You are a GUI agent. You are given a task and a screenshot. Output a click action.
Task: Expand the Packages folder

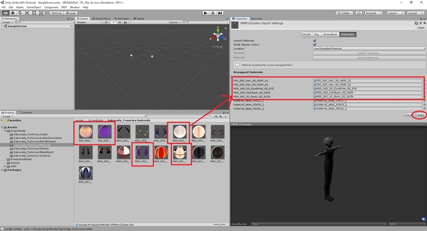click(x=2, y=170)
